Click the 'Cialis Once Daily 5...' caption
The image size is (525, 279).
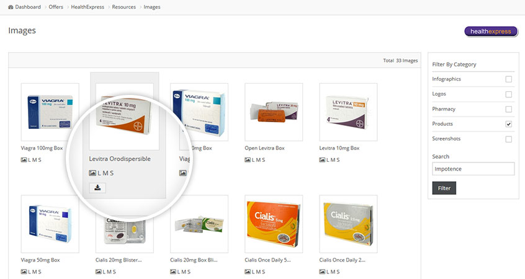click(x=267, y=260)
